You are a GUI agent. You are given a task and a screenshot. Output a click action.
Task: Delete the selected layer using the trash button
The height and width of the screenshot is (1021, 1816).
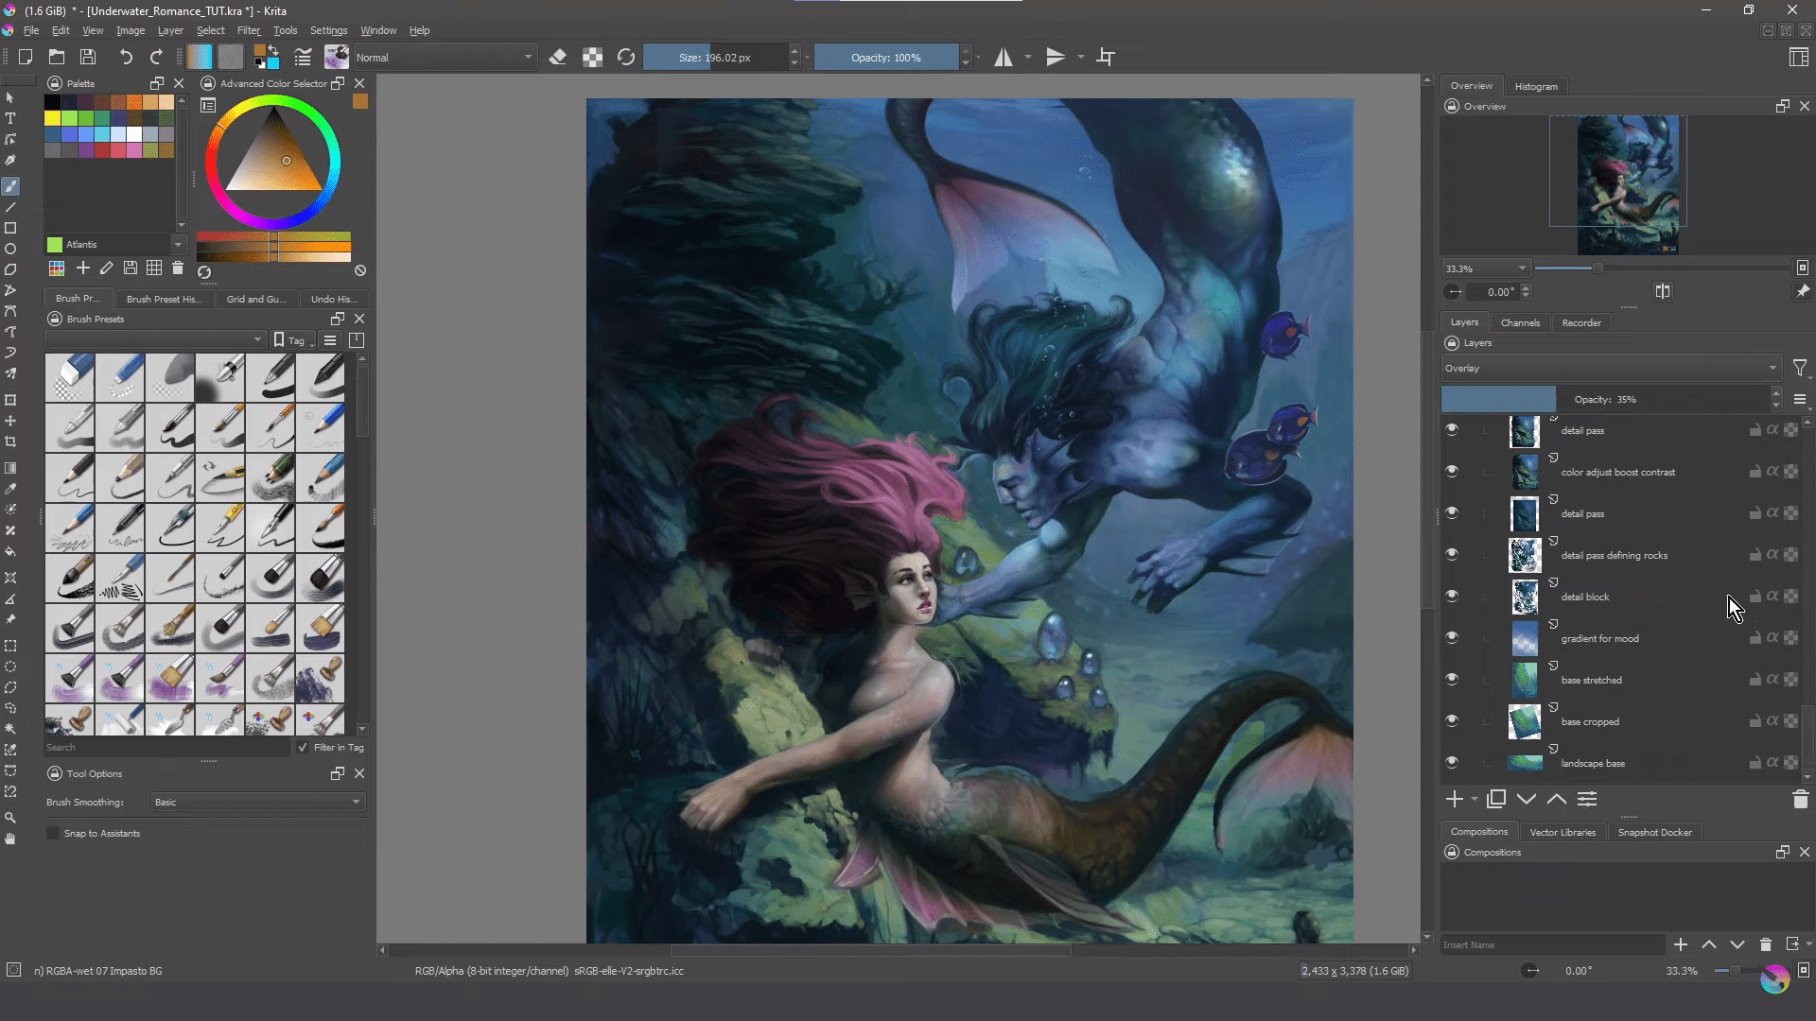coord(1800,800)
